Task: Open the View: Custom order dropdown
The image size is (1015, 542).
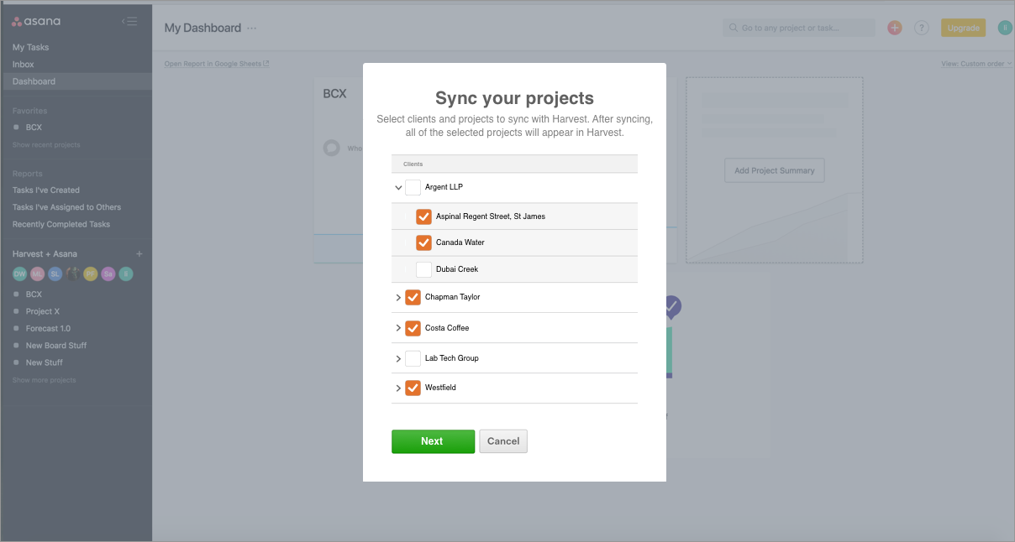Action: [976, 64]
